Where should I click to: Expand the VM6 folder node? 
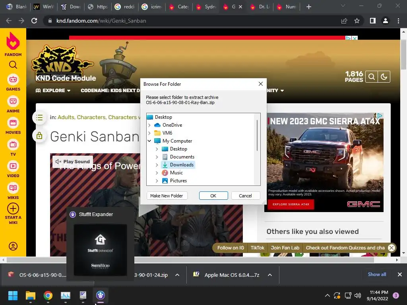point(149,133)
